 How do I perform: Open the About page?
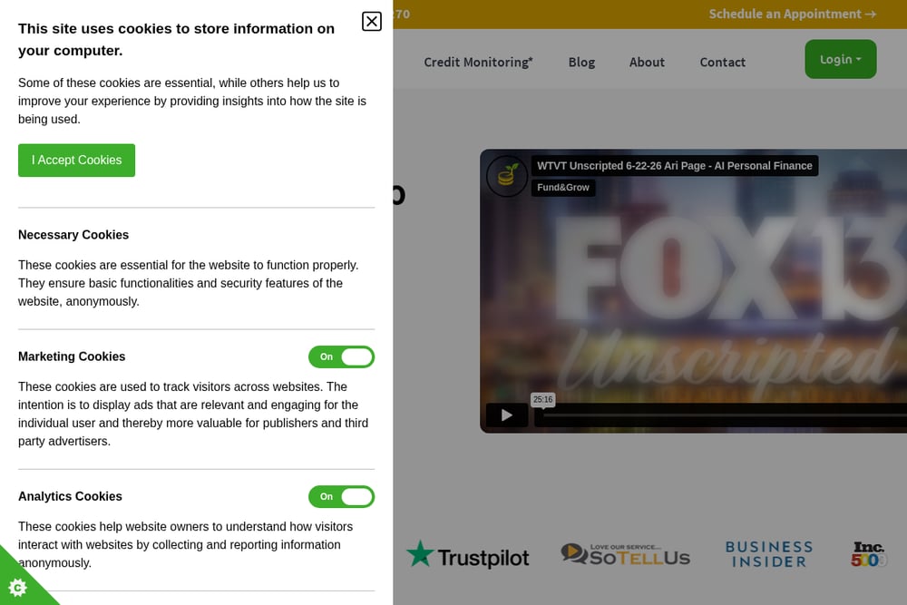click(x=647, y=62)
